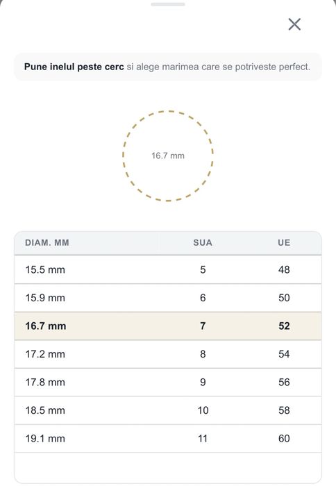This screenshot has height=486, width=336.
Task: Select the highlighted 16.7 mm row
Action: pos(168,326)
